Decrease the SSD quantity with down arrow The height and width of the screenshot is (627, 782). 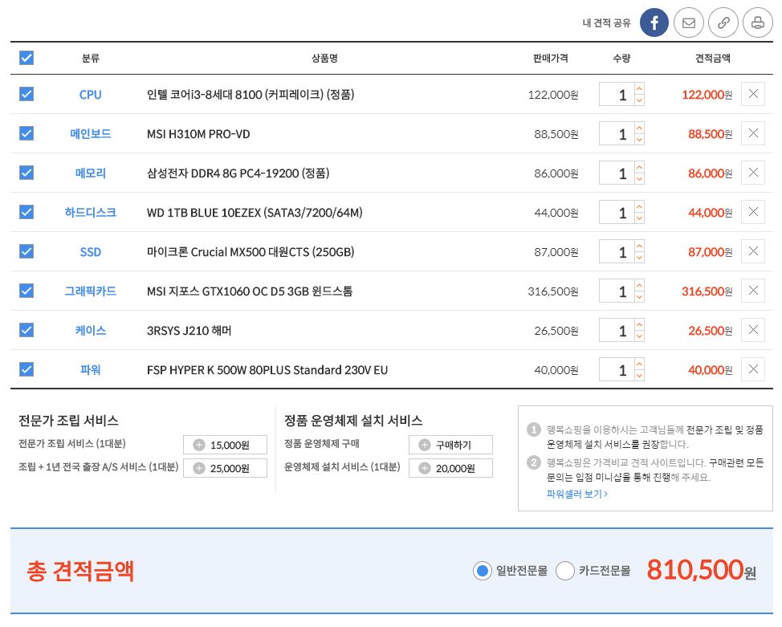pos(639,258)
